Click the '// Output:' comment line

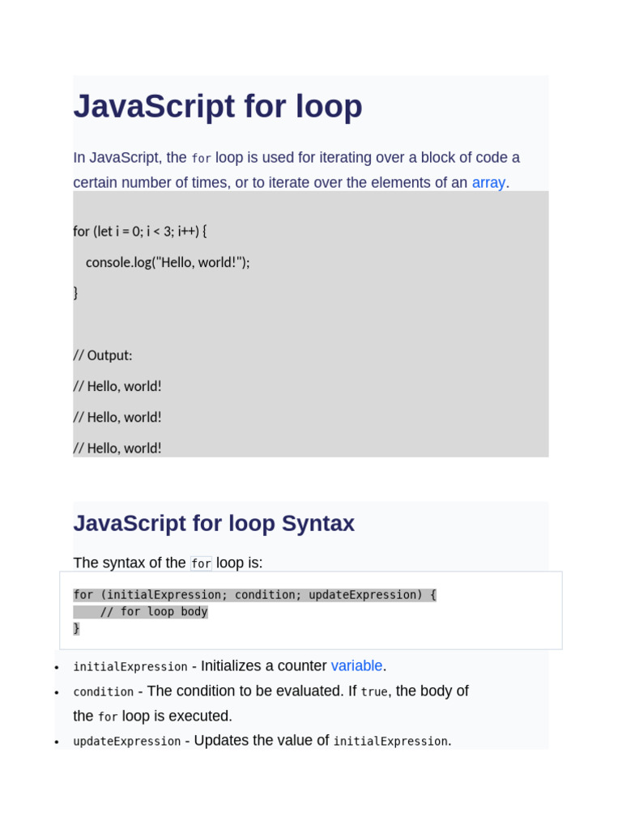click(x=103, y=355)
